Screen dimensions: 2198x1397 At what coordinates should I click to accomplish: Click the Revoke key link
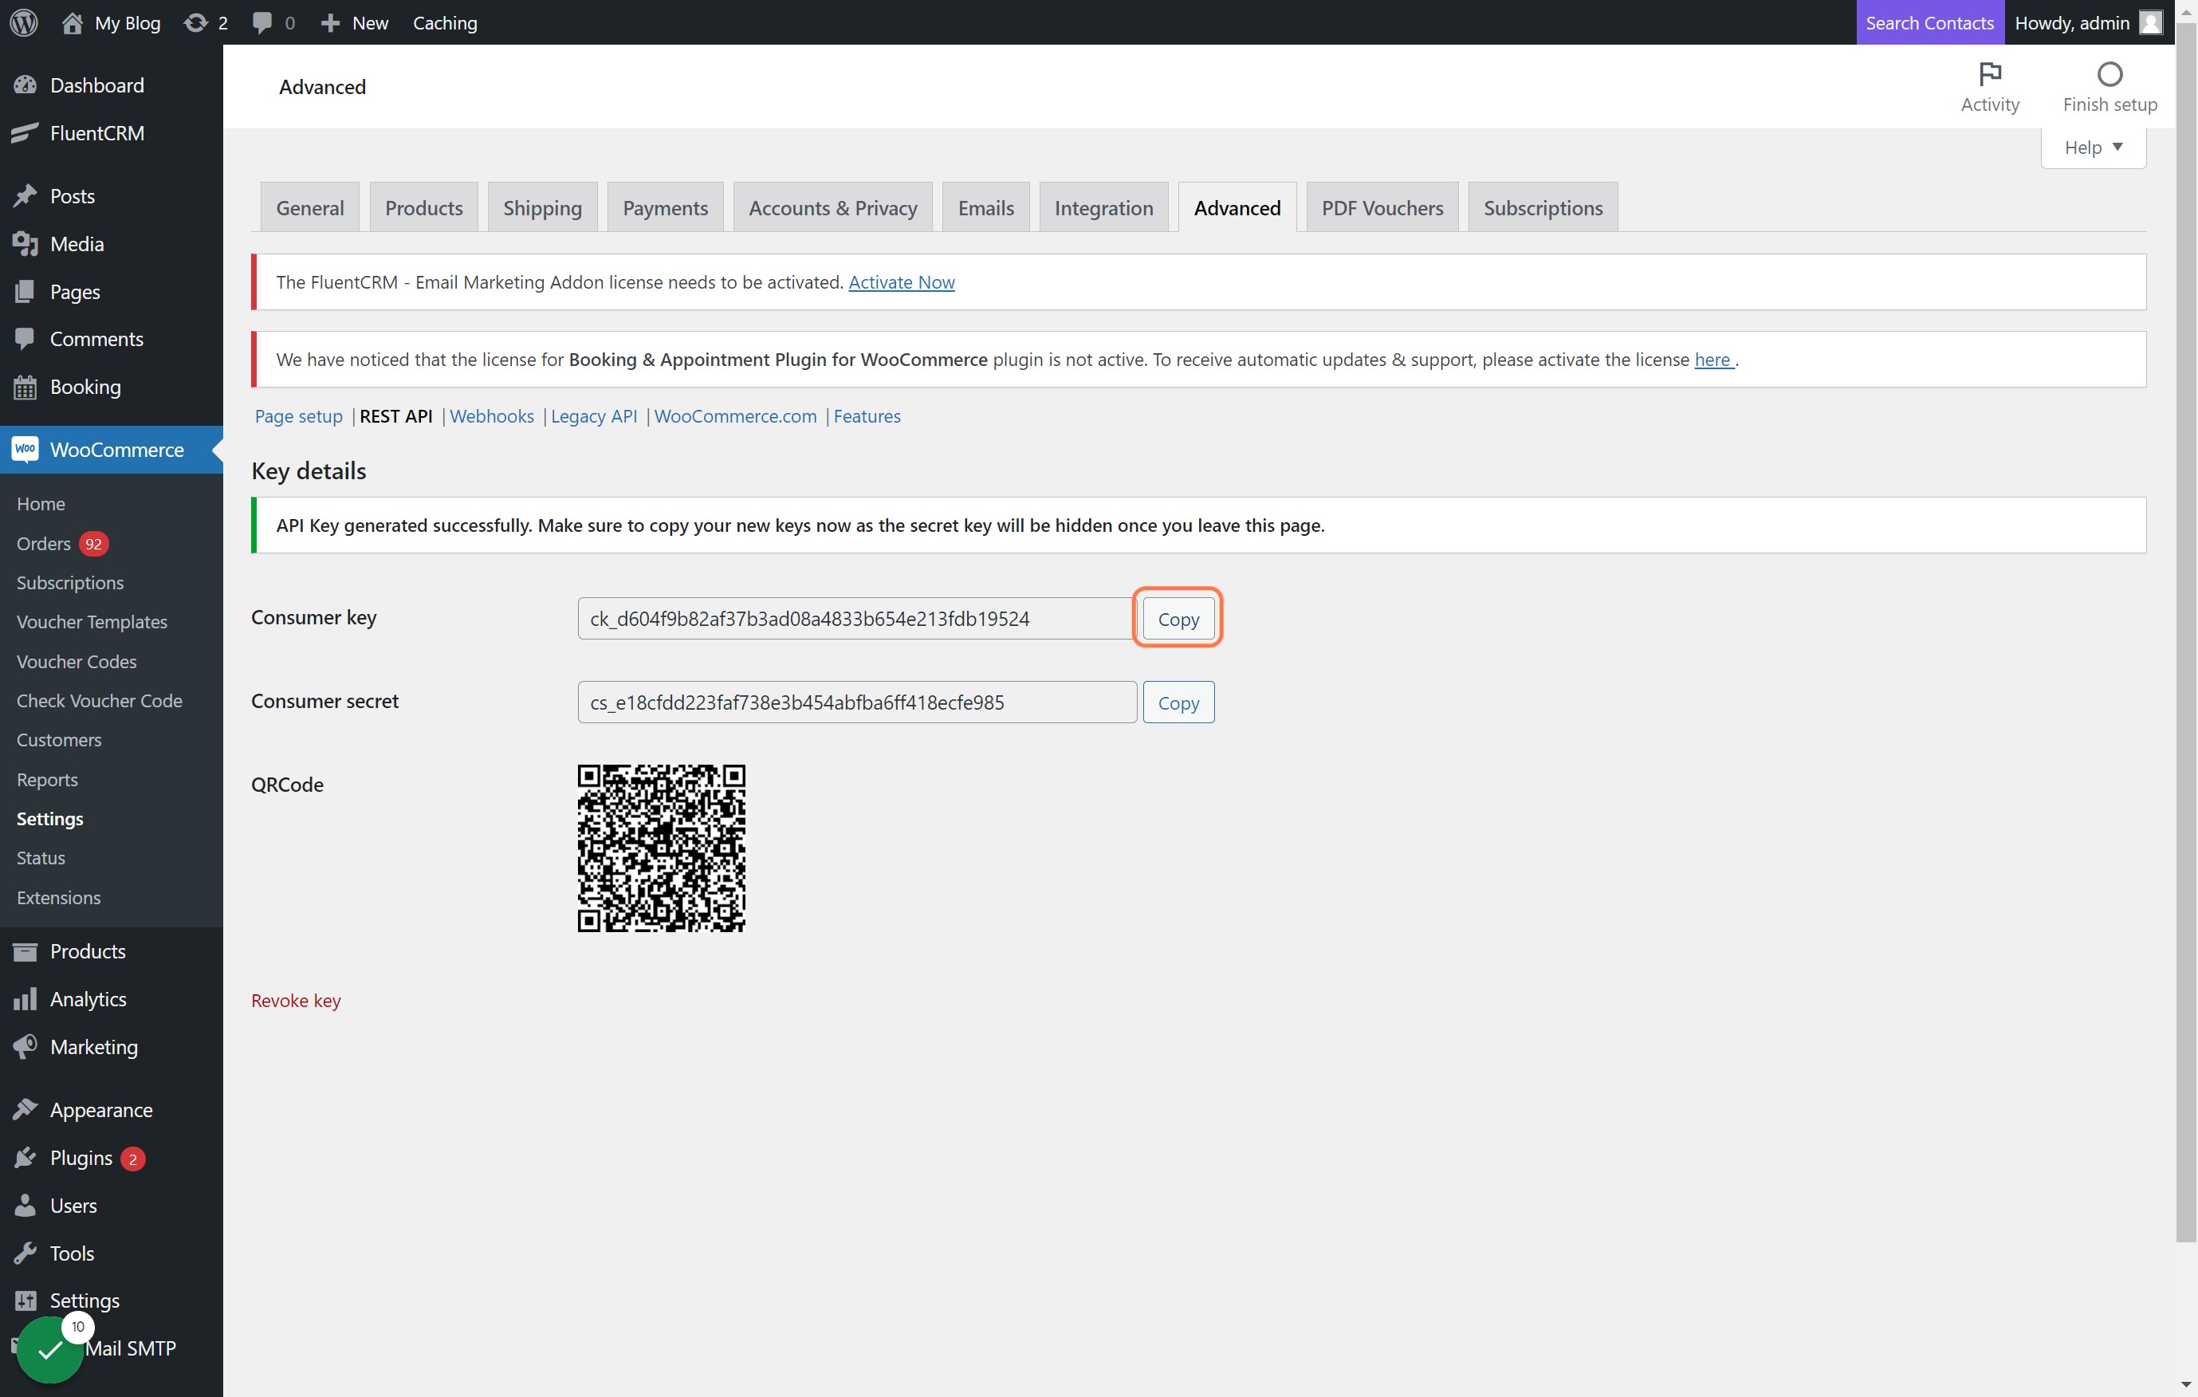(296, 1001)
